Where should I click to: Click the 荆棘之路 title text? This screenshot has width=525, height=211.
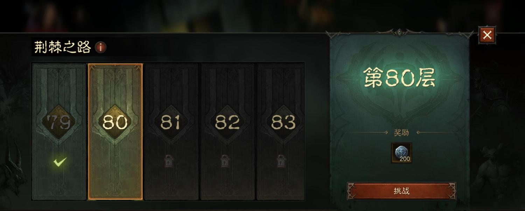(x=63, y=47)
